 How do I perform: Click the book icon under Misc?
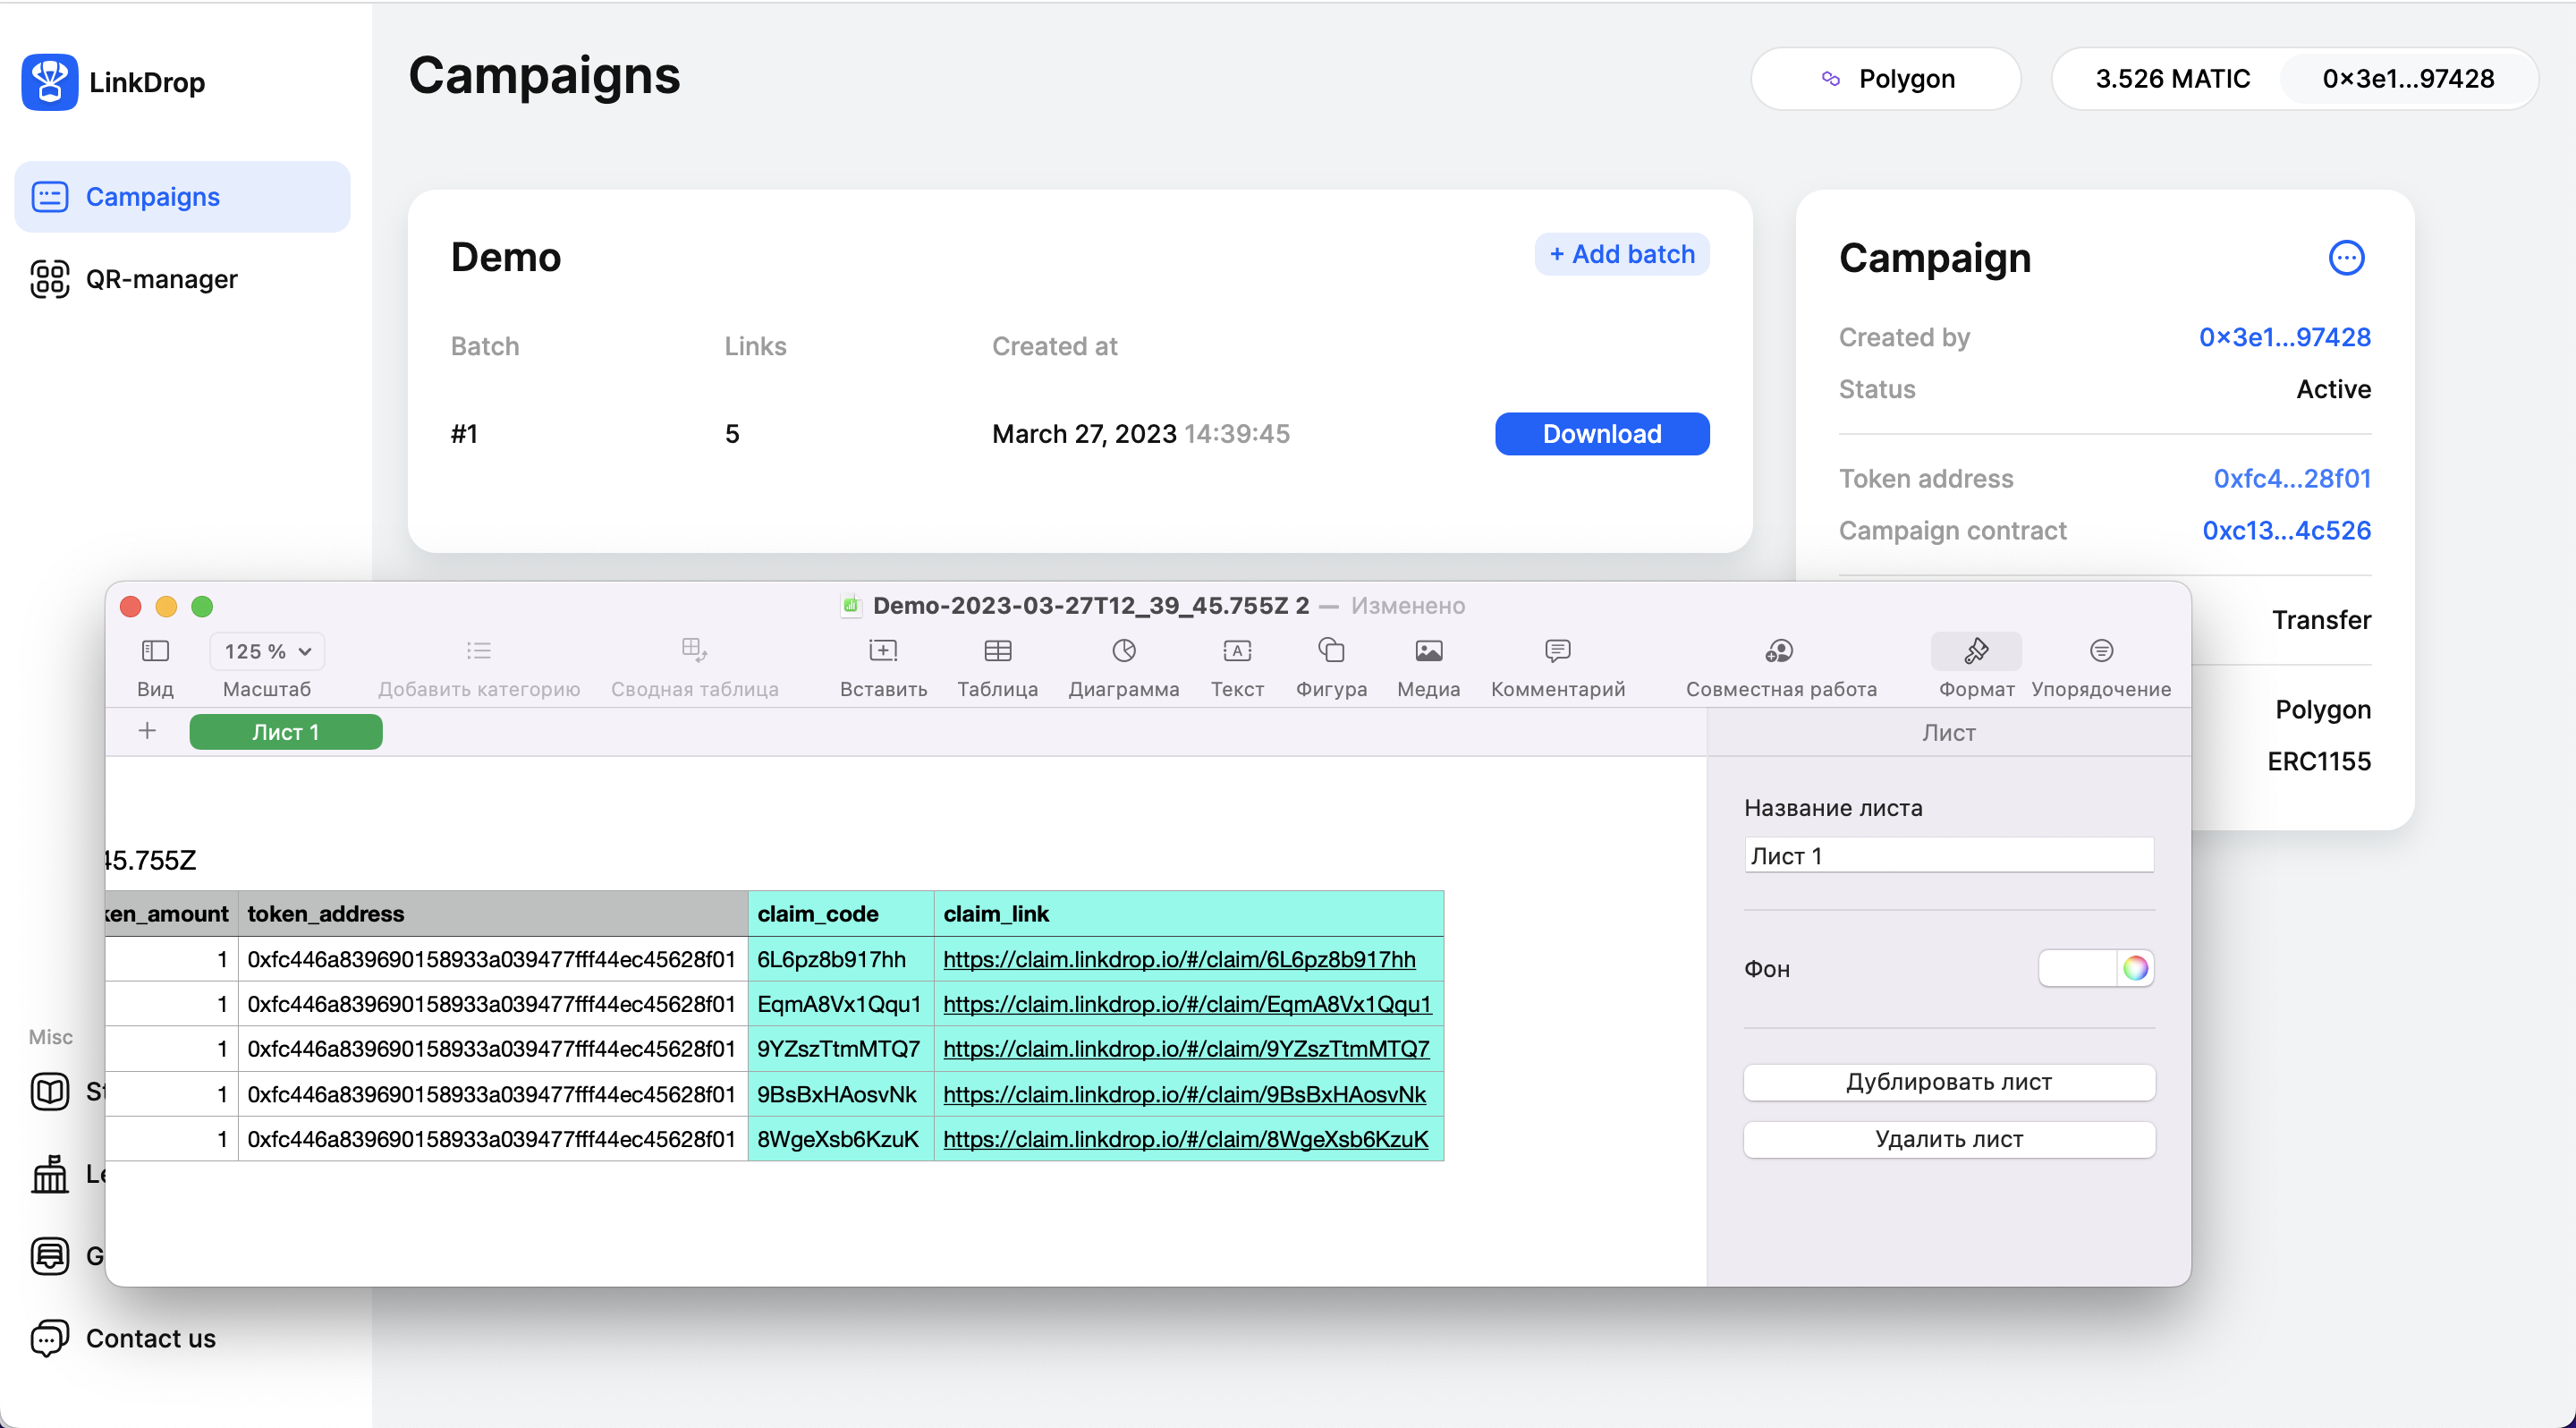tap(49, 1091)
